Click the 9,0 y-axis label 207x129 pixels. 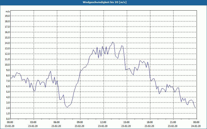(x=8, y=70)
